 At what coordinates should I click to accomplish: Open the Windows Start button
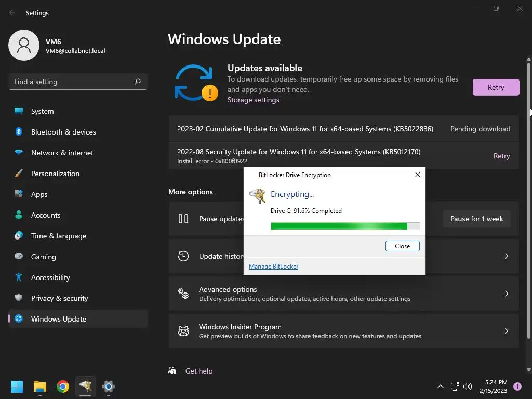[x=17, y=387]
